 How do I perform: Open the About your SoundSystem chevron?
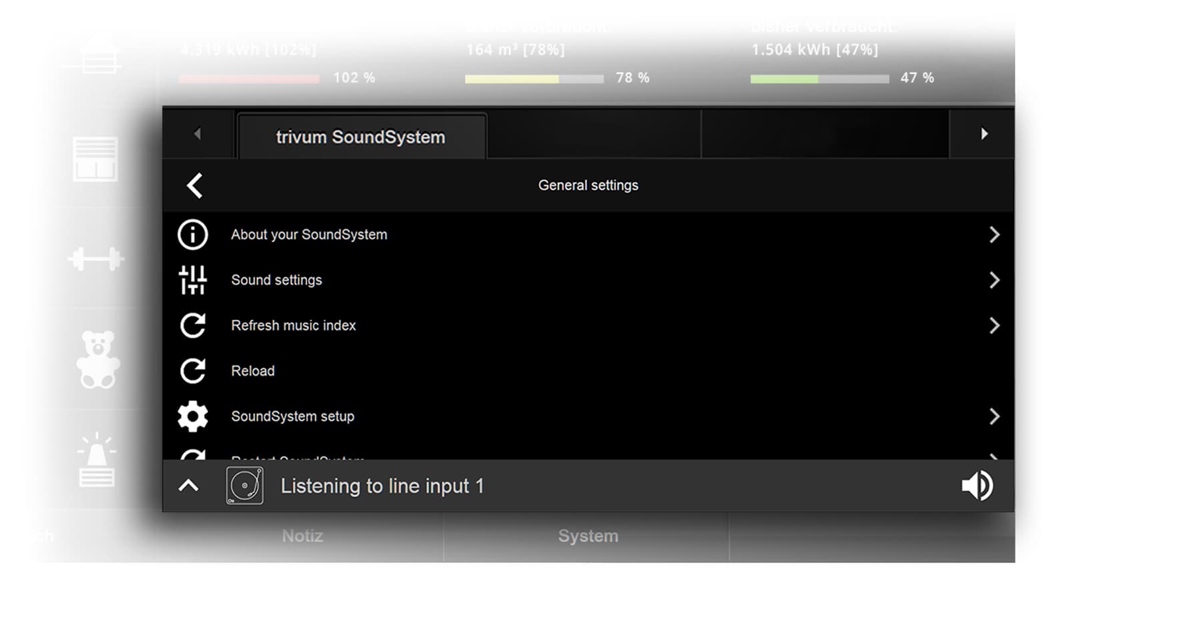994,235
